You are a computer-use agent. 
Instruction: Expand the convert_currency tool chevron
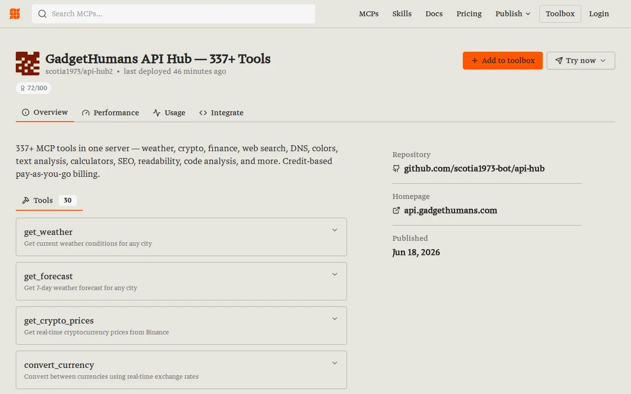335,363
